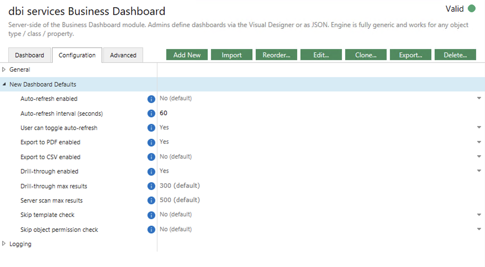This screenshot has height=267, width=485.
Task: Click info icon for Drill-through enabled
Action: pyautogui.click(x=151, y=171)
